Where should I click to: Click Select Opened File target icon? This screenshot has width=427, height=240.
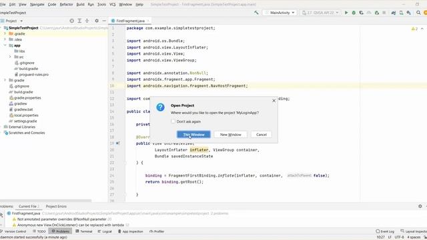[x=71, y=21]
